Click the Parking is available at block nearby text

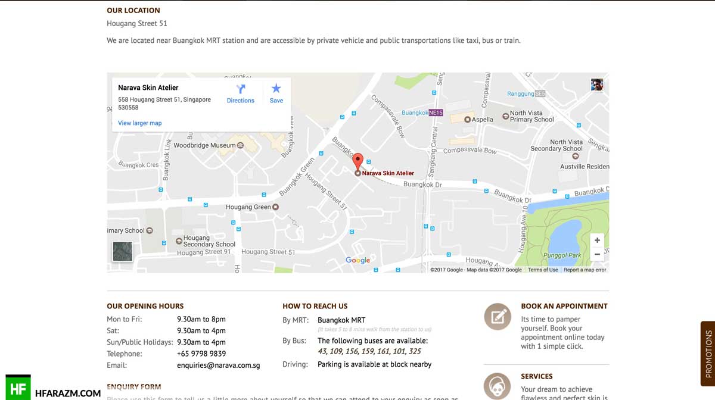pos(375,364)
